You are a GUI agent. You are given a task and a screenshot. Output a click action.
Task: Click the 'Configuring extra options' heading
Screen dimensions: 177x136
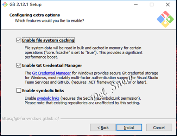tap(34, 15)
